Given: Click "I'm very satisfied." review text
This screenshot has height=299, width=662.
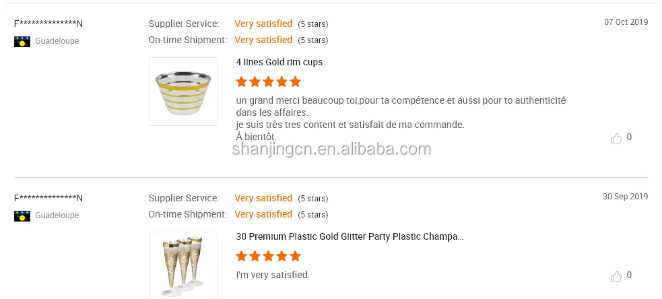Looking at the screenshot, I should 273,275.
